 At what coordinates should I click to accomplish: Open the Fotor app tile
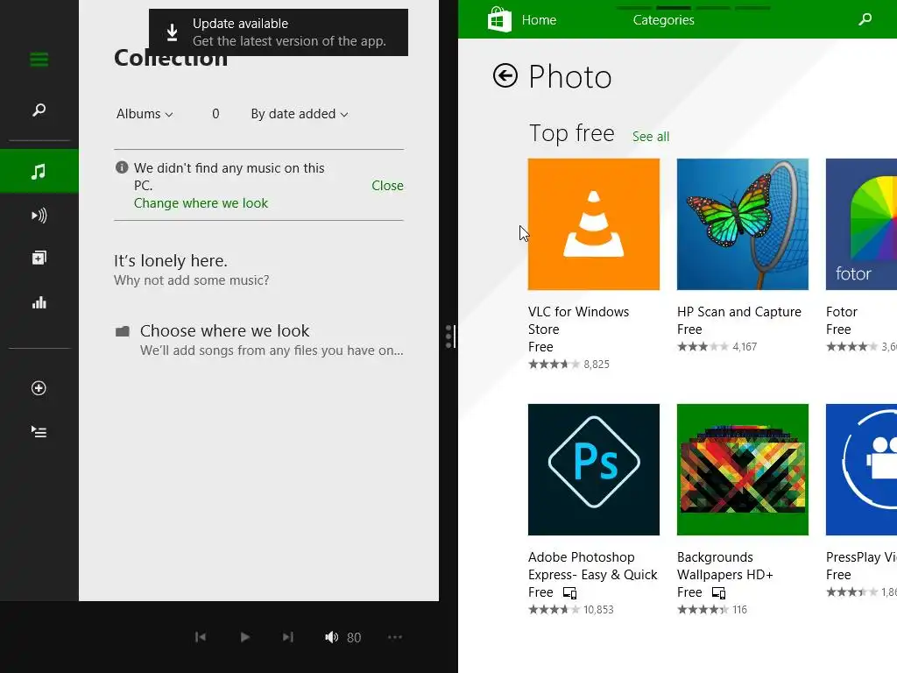click(862, 224)
